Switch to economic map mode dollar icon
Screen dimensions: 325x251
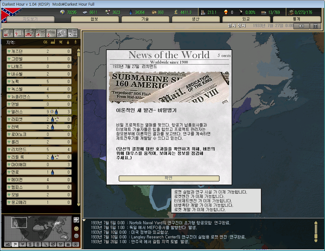(30, 244)
